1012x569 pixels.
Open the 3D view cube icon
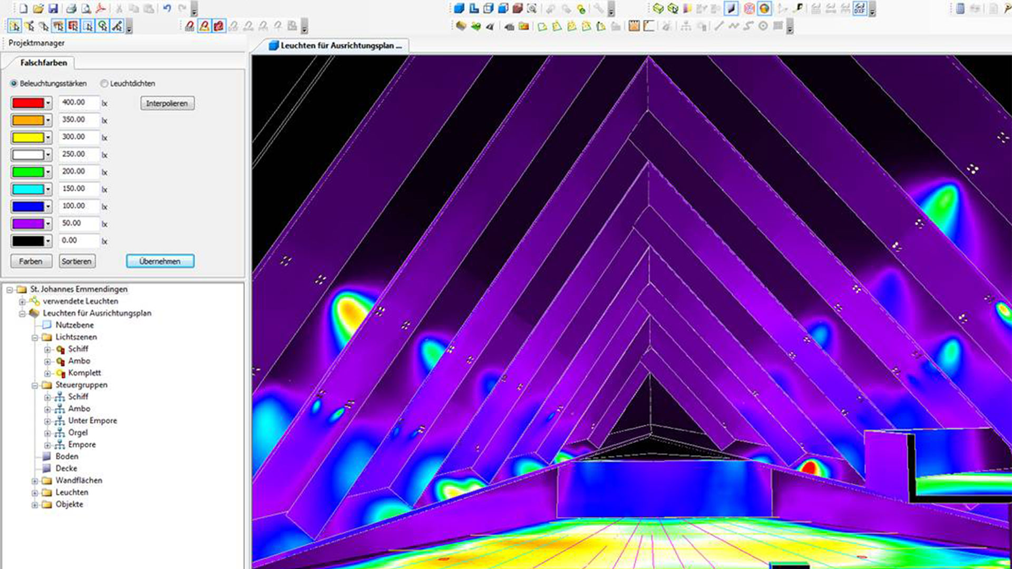point(459,8)
